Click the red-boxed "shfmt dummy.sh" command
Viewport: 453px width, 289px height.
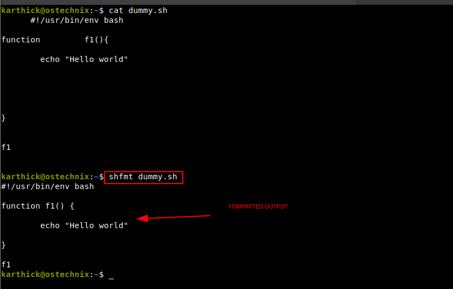[x=144, y=177]
